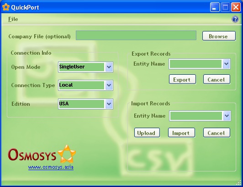Click the Connection Type label
Screen dimensions: 243x187
(33, 85)
